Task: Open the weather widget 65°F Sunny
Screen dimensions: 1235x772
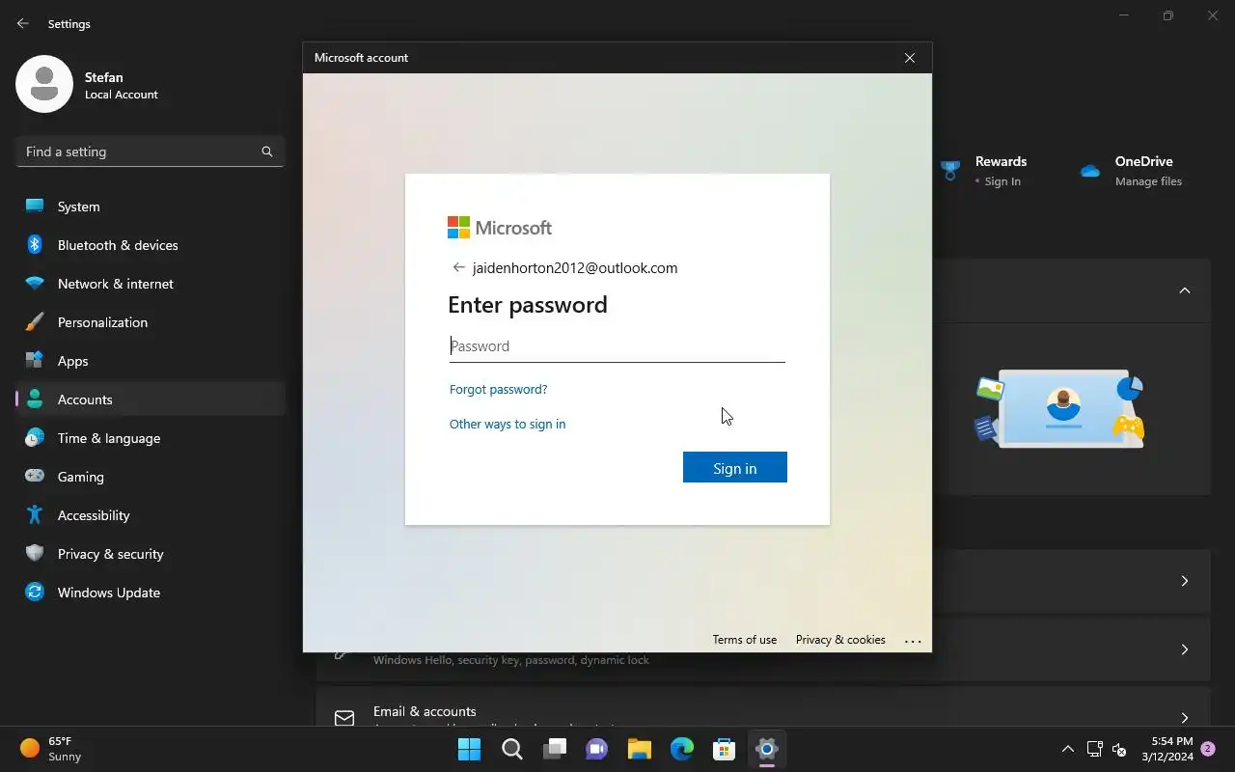Action: pos(52,749)
